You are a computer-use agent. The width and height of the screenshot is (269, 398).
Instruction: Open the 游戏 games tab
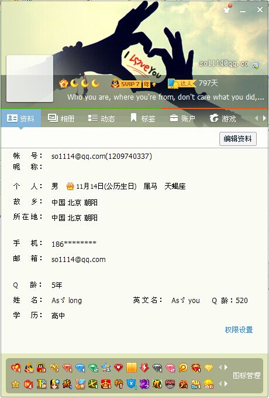223,118
